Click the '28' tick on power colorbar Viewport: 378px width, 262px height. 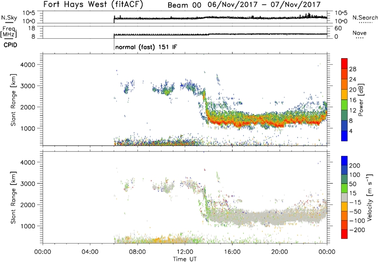[x=352, y=69]
